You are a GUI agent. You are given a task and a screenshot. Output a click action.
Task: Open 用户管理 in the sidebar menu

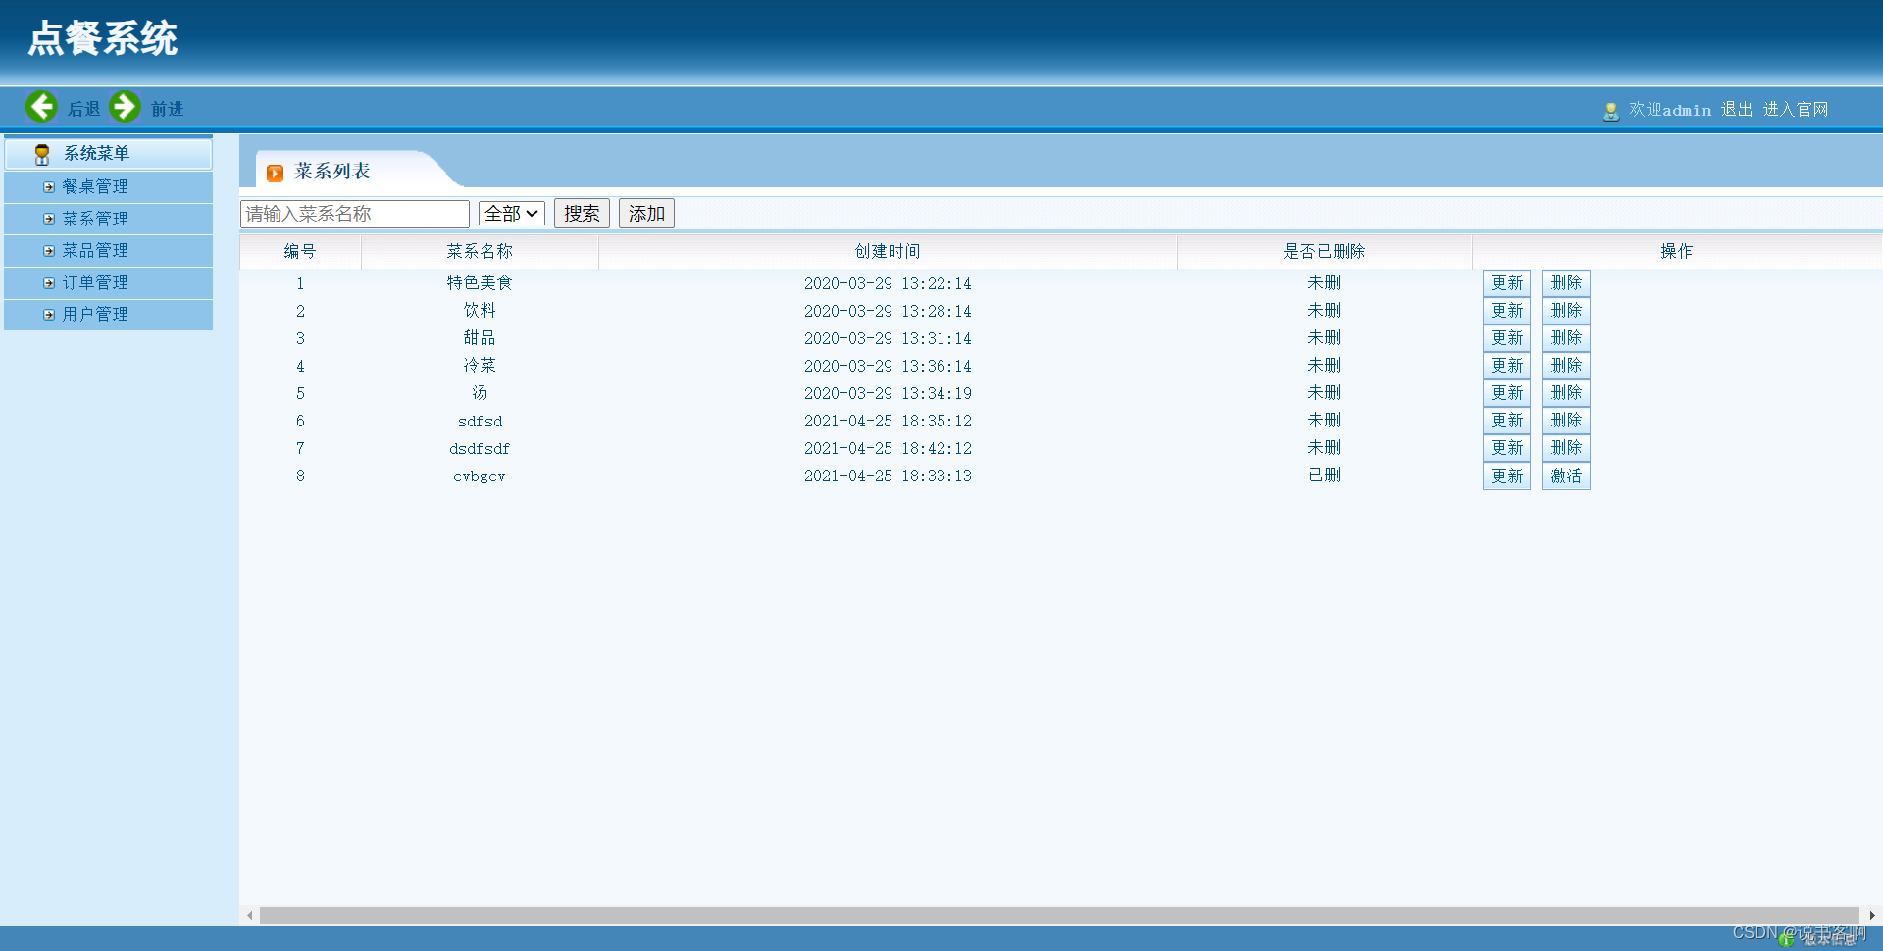click(x=95, y=315)
